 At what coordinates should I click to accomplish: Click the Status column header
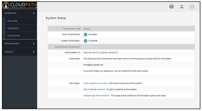[x=87, y=29]
